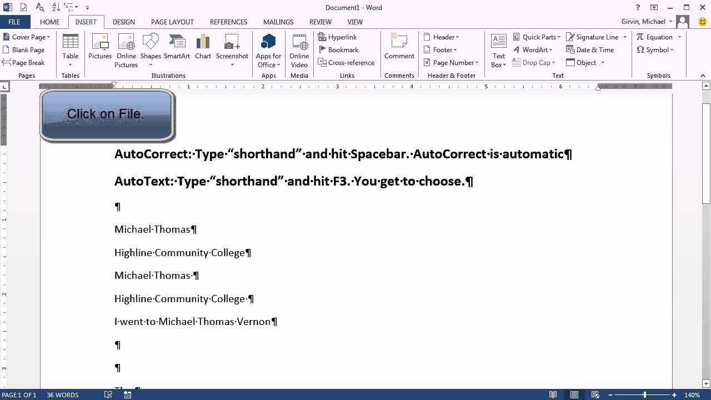Open Online Pictures
Viewport: 711px width, 400px height.
pos(126,51)
